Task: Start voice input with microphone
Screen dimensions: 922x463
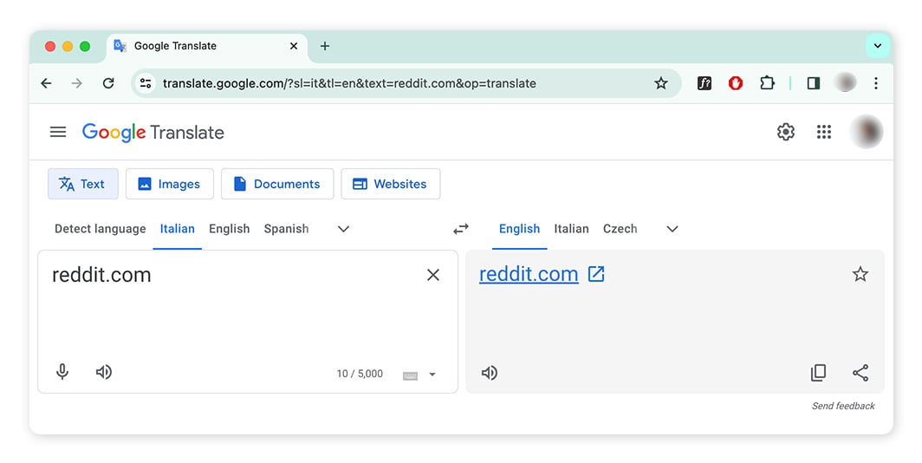Action: pyautogui.click(x=62, y=372)
